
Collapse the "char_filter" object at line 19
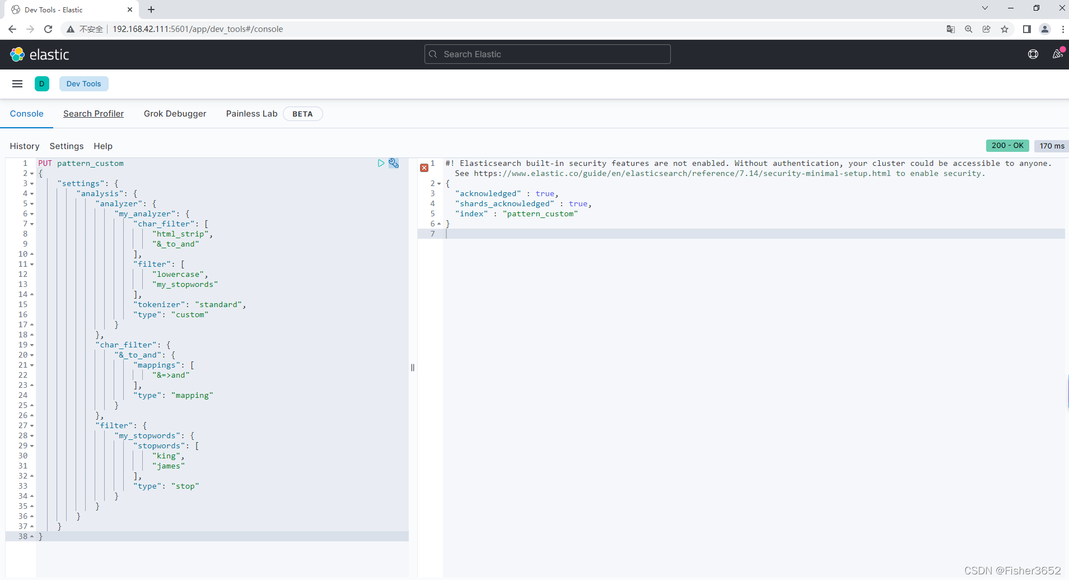pyautogui.click(x=32, y=345)
